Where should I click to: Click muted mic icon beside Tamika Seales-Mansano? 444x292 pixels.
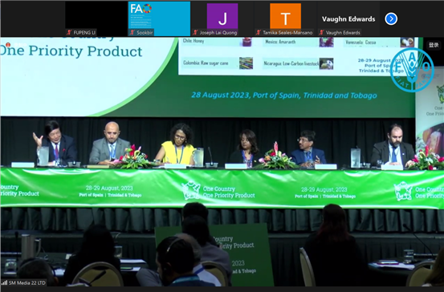(259, 33)
